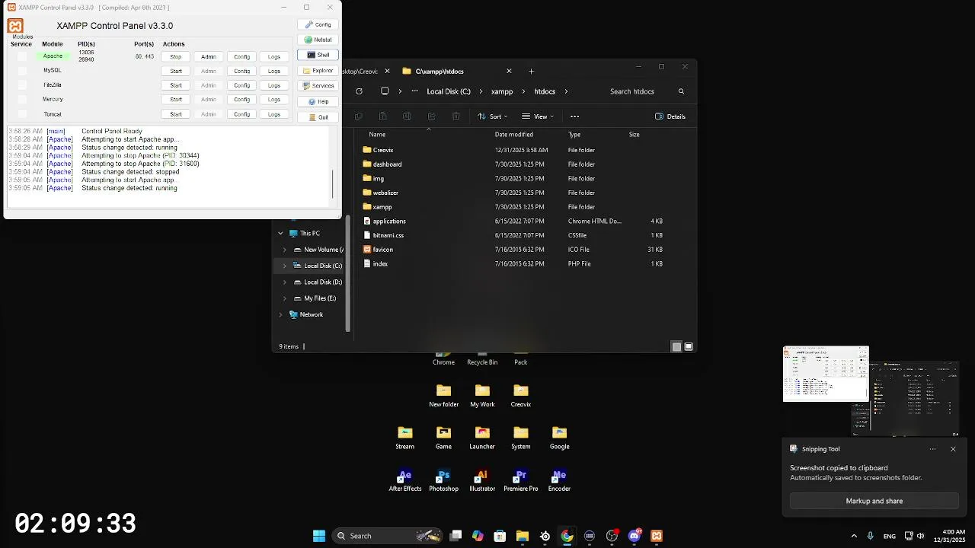
Task: Switch Explorer to large thumbnails view
Action: click(x=689, y=346)
